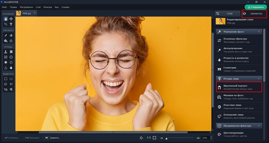Click the green Сохранить button
The image size is (269, 143).
tap(256, 7)
